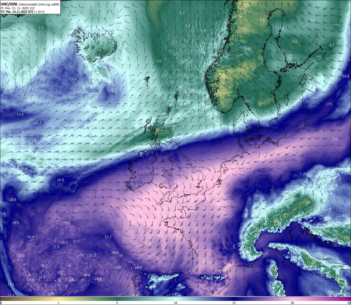This screenshot has width=351, height=305.
Task: Click the '17.1' value in the Atlantic
Action: coord(76,242)
